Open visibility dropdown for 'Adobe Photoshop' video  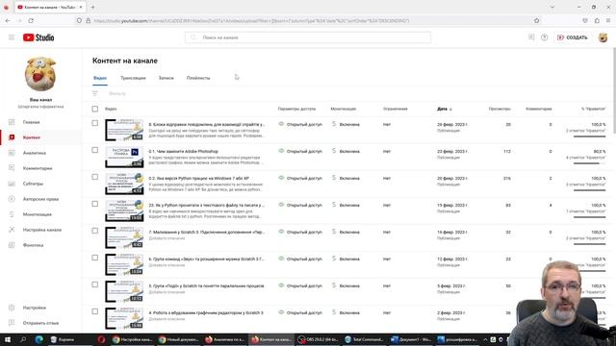click(x=300, y=151)
